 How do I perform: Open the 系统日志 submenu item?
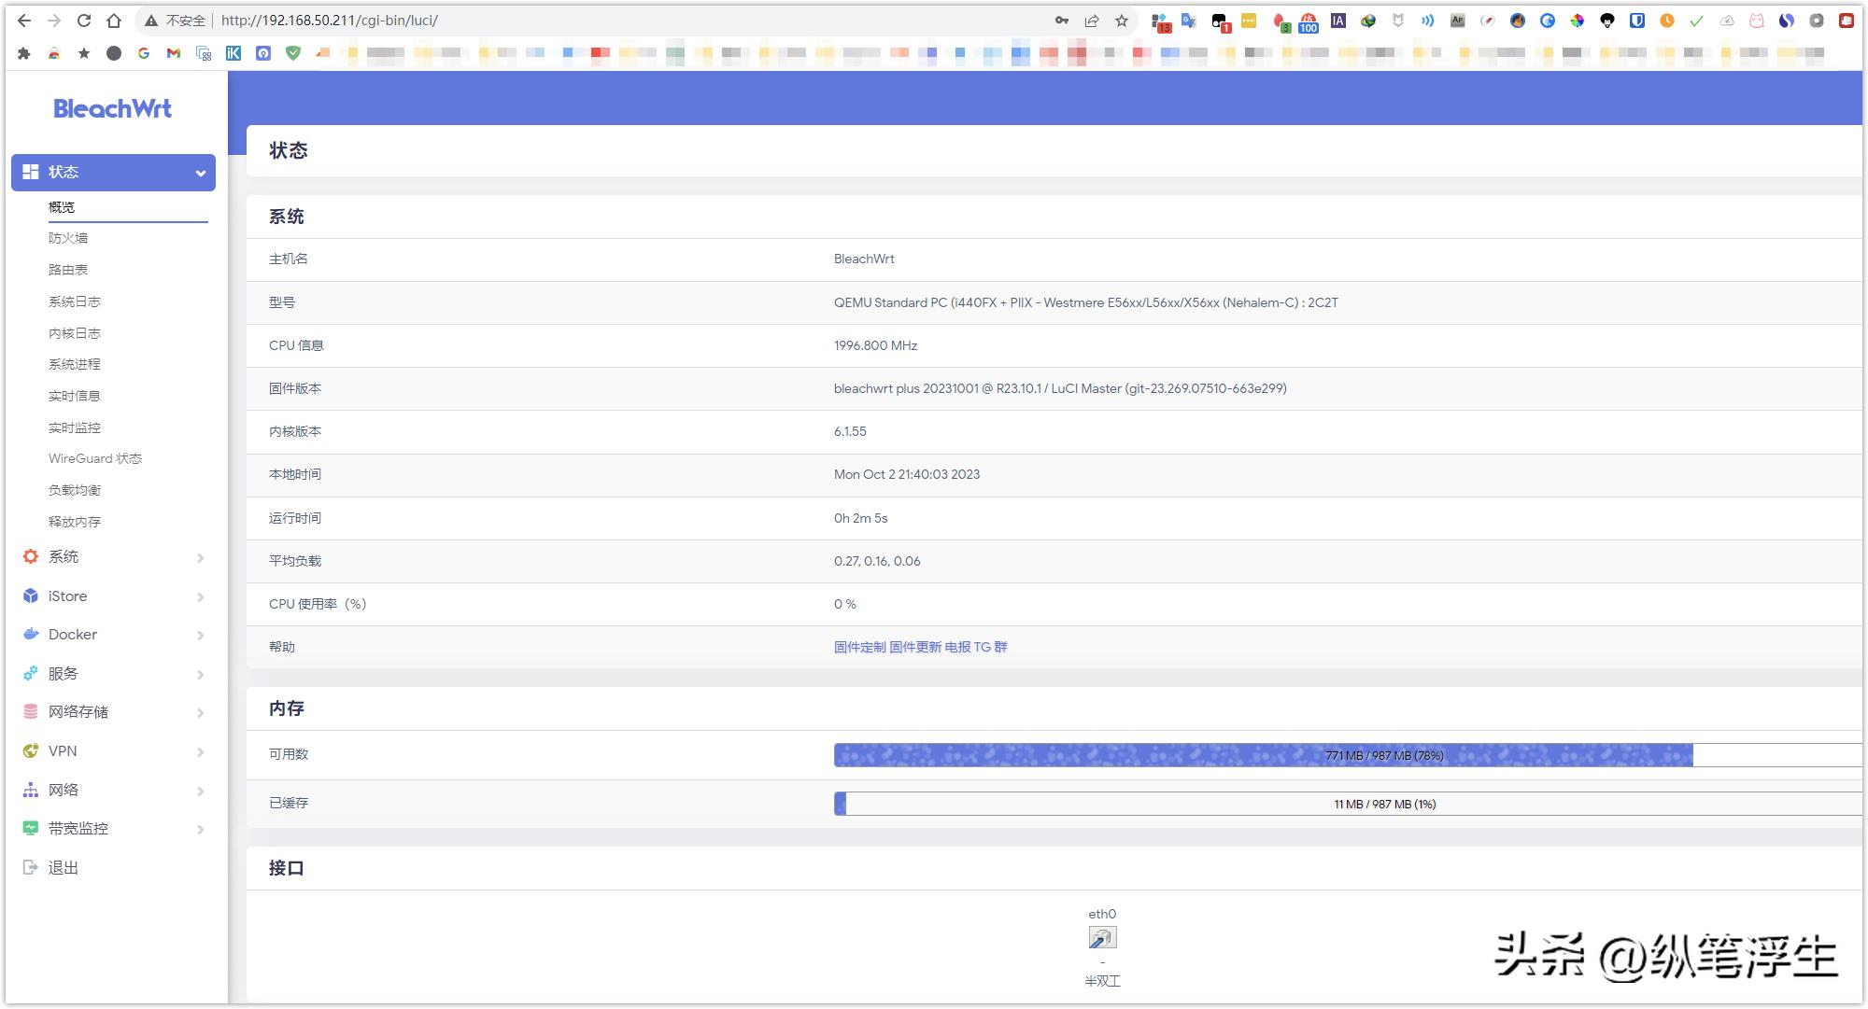(75, 301)
